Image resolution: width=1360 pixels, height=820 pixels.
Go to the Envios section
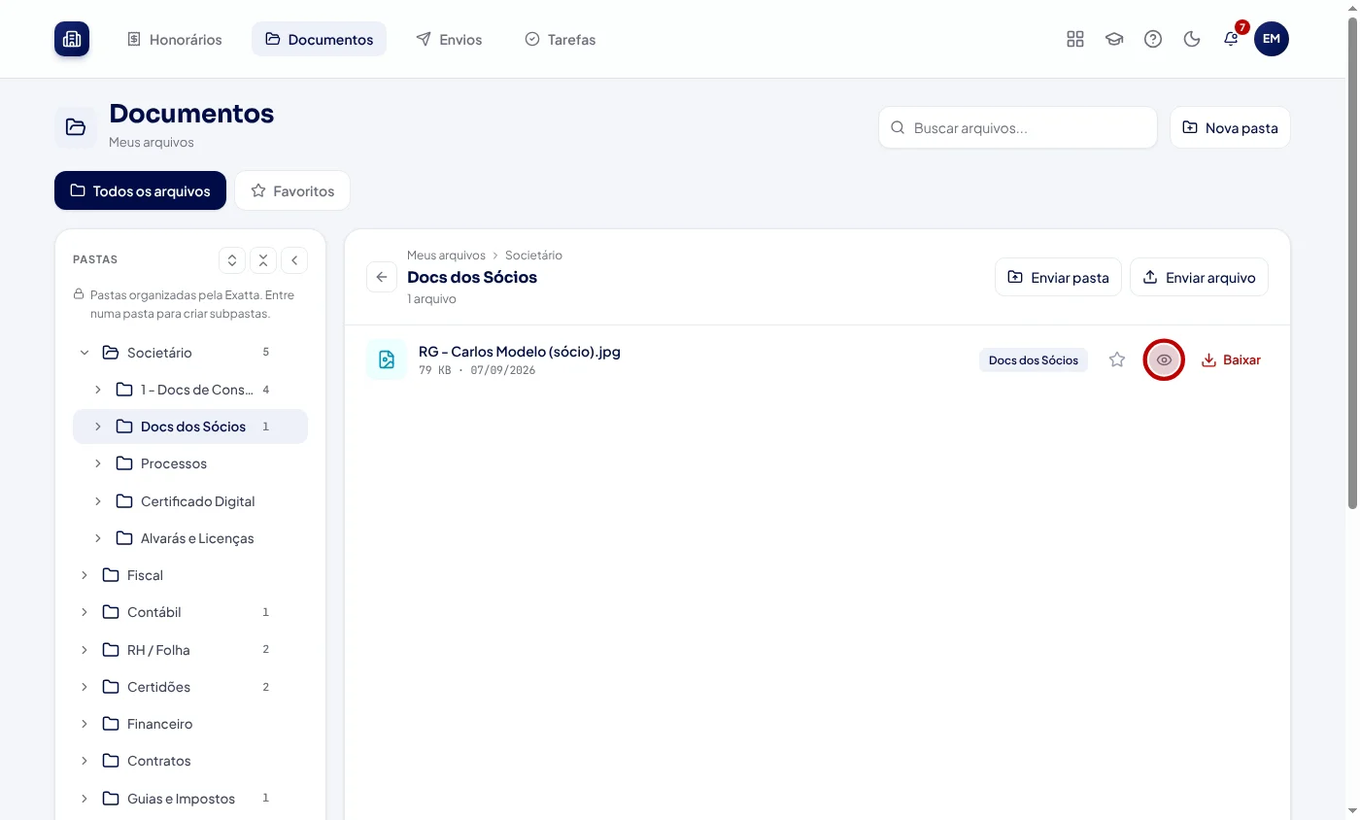pyautogui.click(x=449, y=39)
